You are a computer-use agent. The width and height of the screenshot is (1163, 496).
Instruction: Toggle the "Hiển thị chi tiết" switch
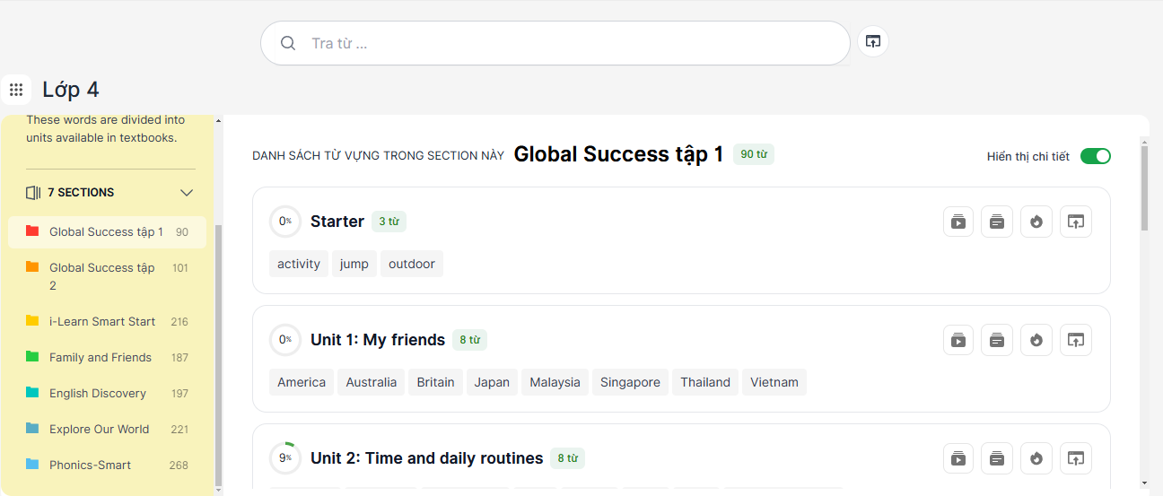1095,156
